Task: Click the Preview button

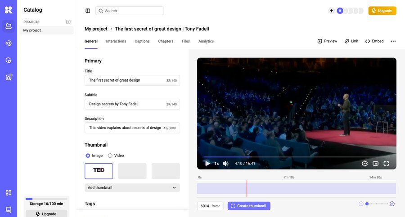Action: [x=327, y=41]
